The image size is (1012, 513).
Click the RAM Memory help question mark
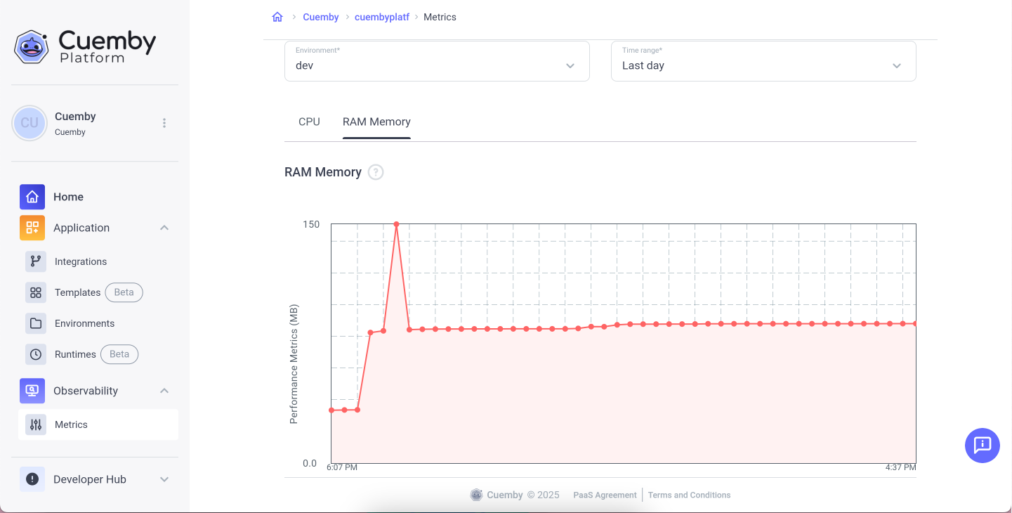[x=375, y=171]
